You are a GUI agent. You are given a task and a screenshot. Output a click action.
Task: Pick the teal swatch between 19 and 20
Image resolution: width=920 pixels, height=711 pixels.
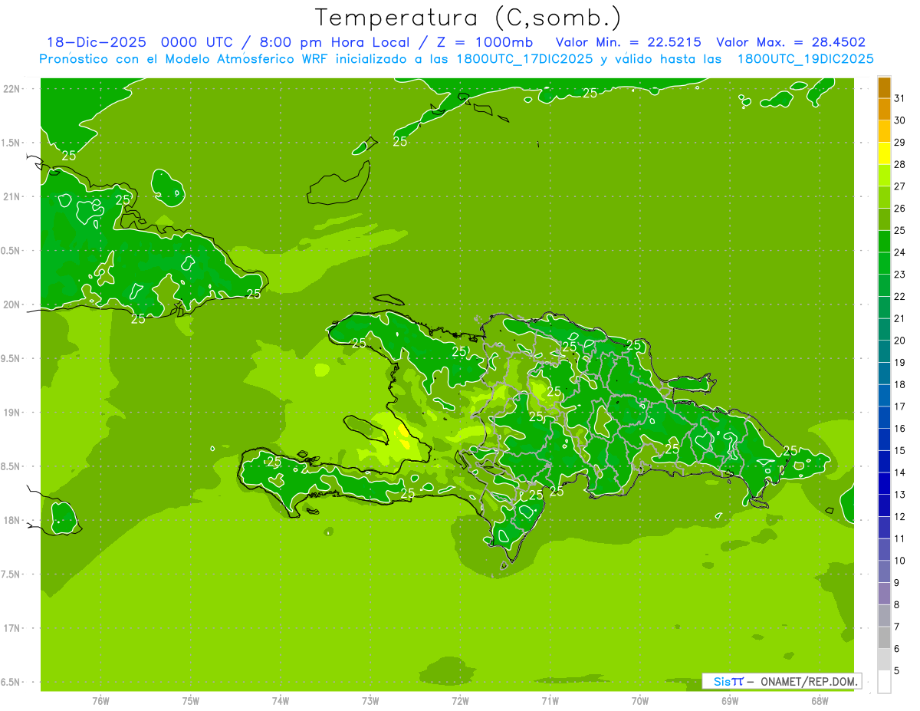point(884,351)
